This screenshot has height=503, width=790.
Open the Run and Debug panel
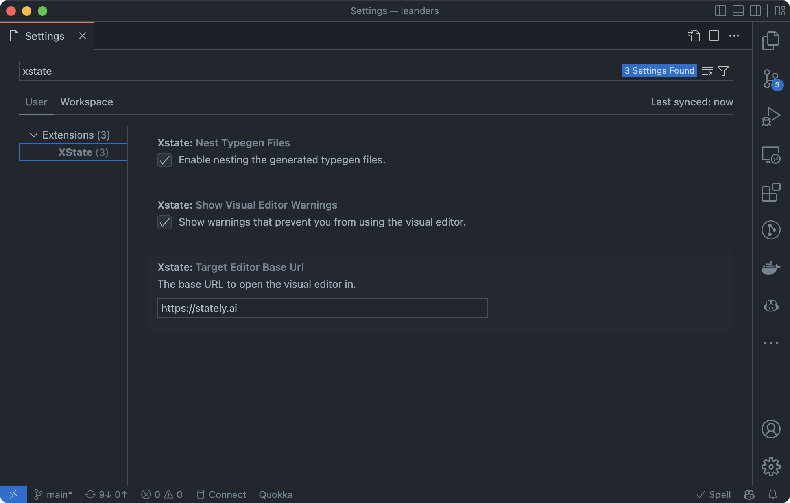771,116
